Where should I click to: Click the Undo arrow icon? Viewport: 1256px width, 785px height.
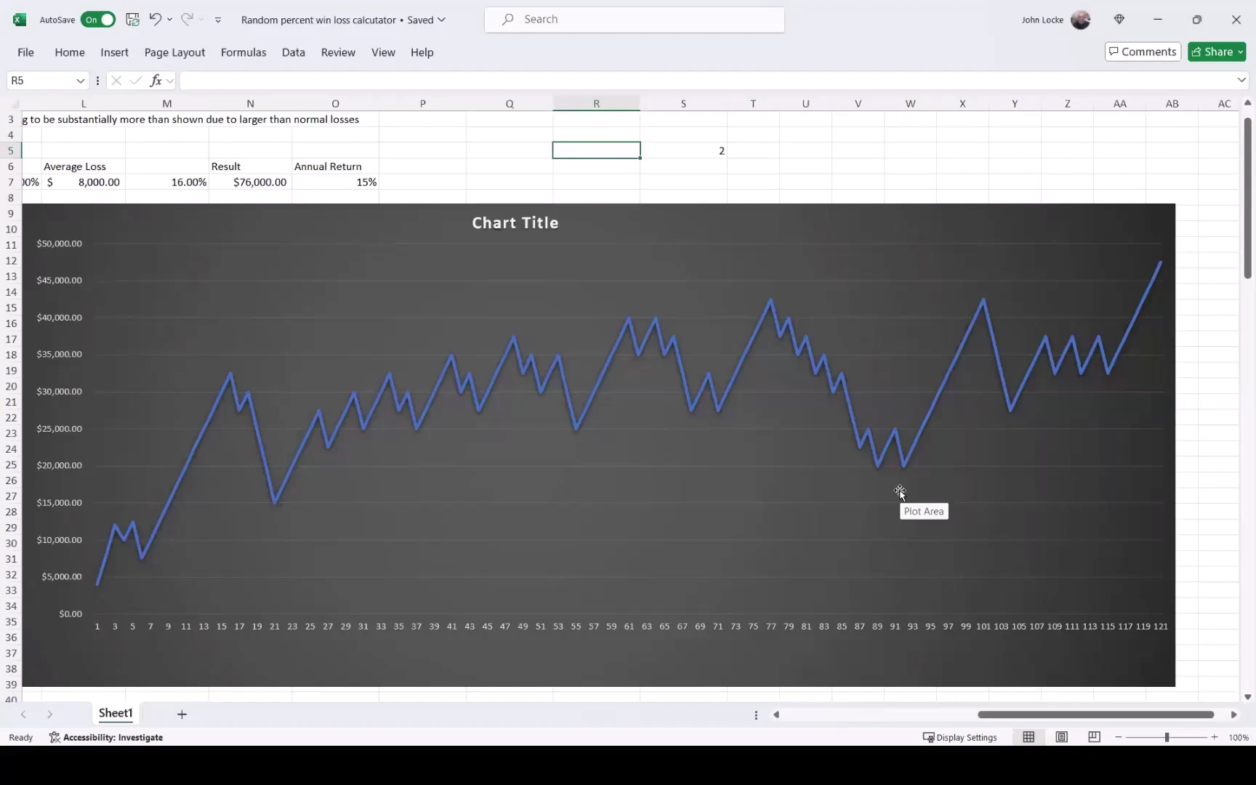point(155,20)
